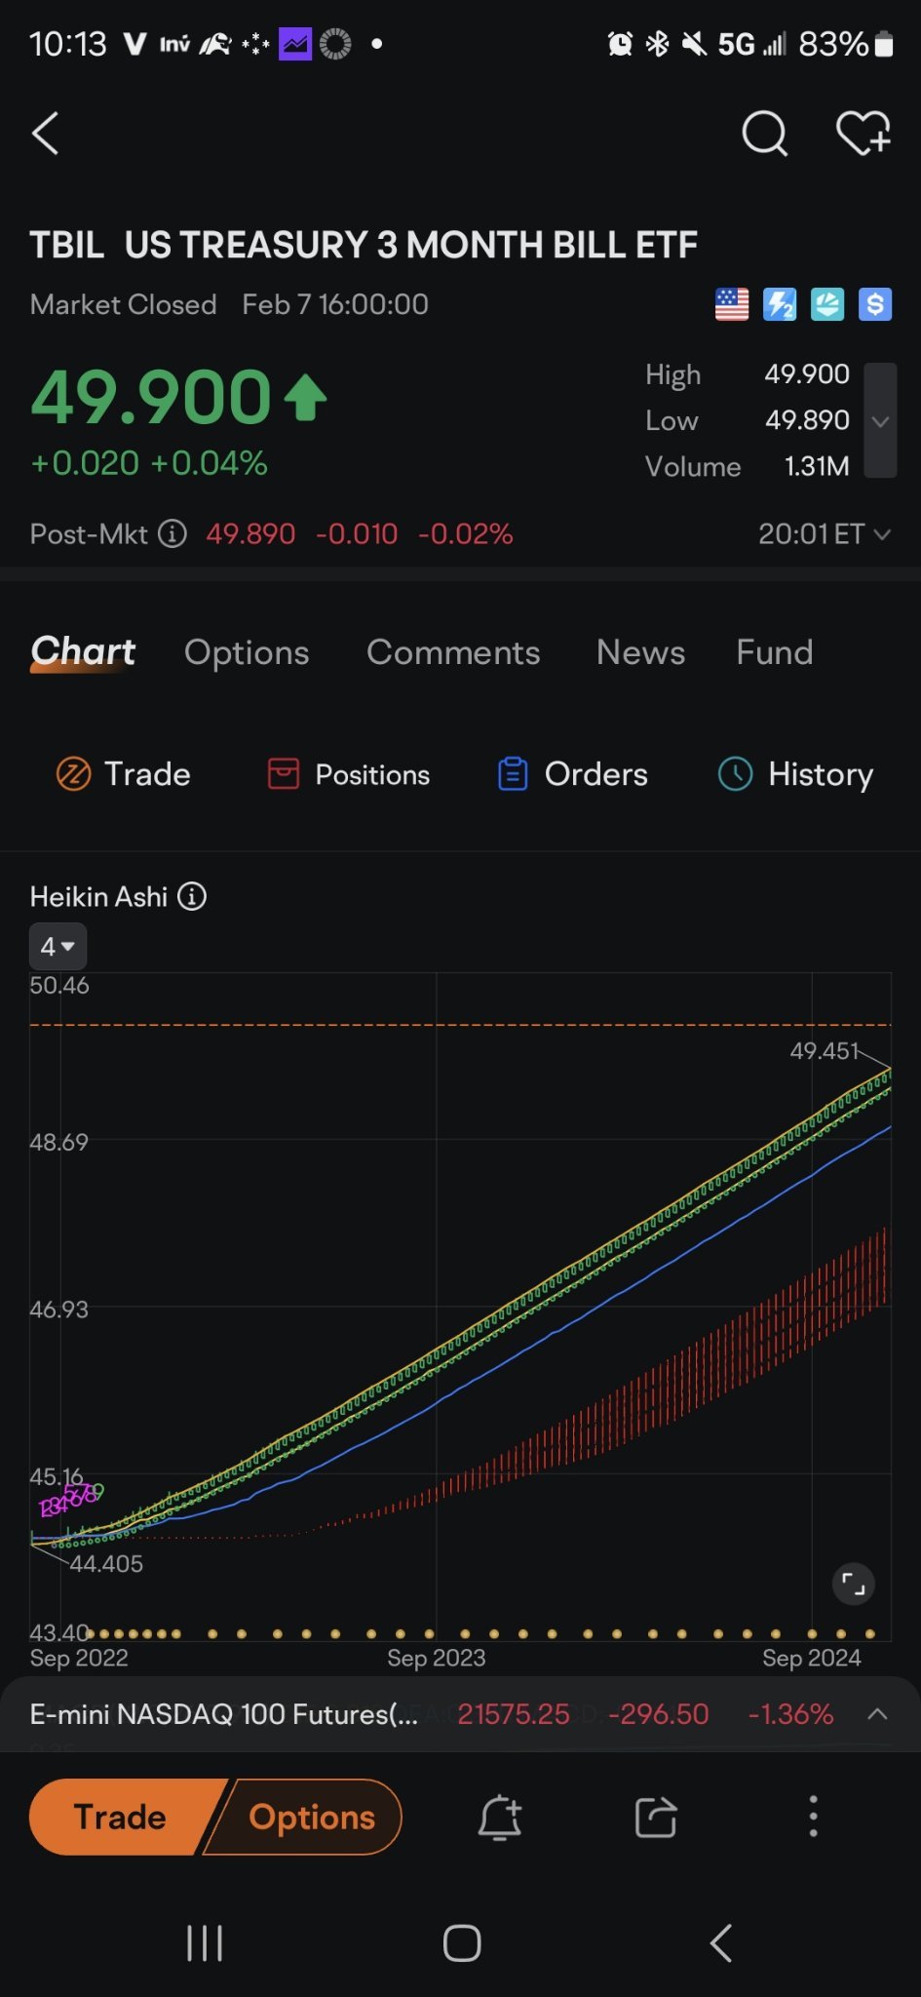Viewport: 921px width, 1997px height.
Task: Show Heikin Ashi info tooltip
Action: point(192,896)
